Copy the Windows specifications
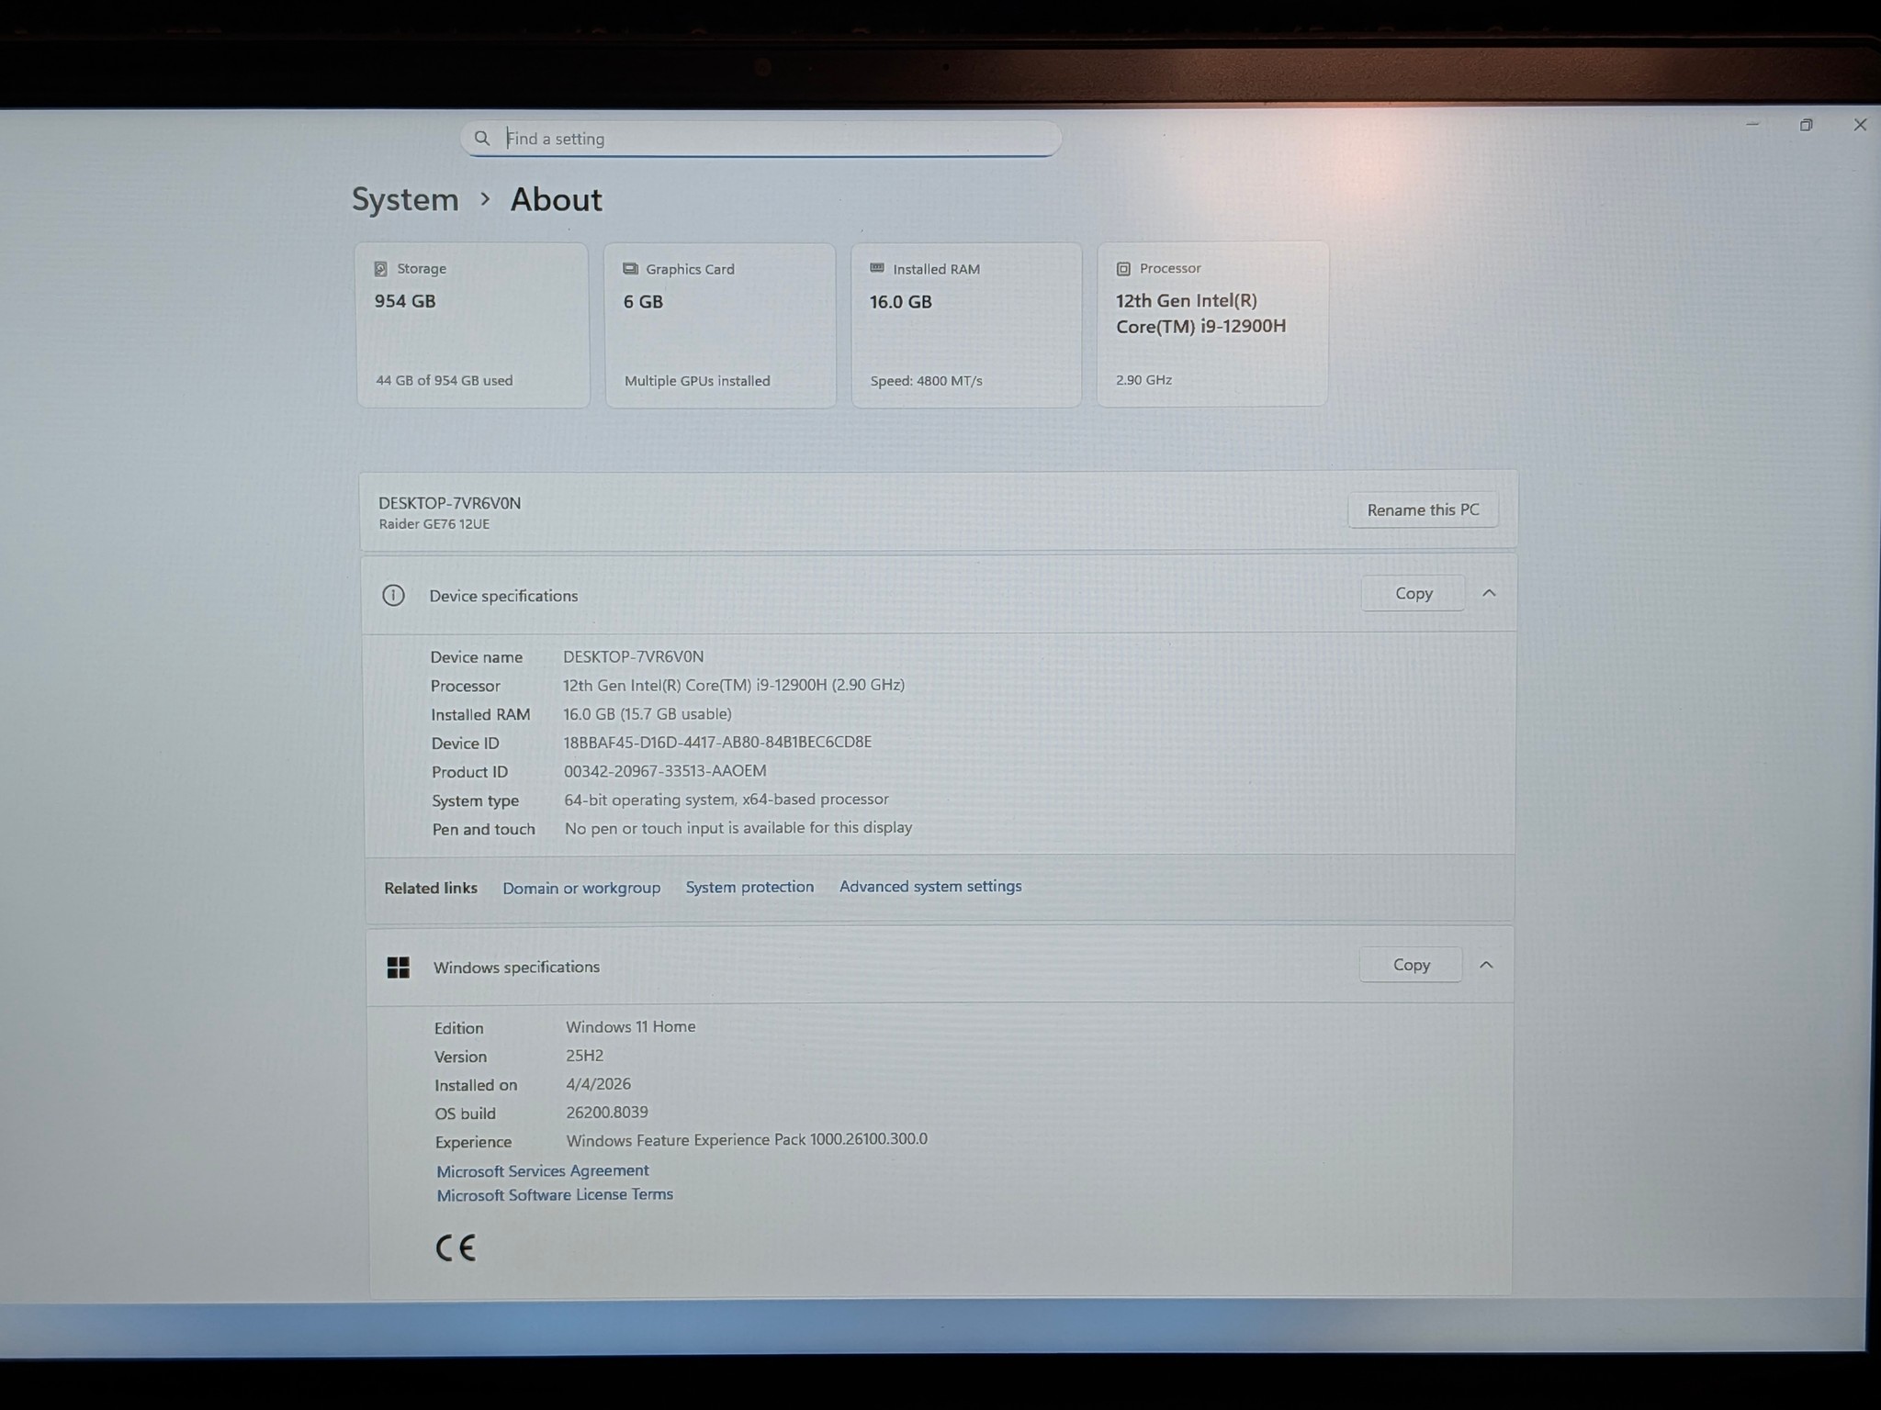 pyautogui.click(x=1411, y=965)
